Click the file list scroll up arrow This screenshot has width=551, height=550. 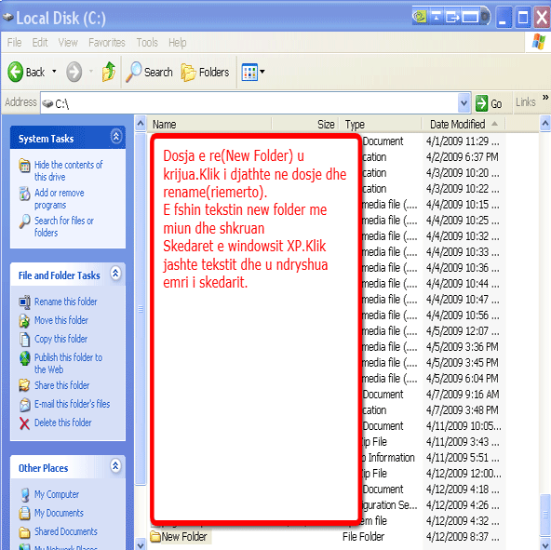[x=545, y=124]
